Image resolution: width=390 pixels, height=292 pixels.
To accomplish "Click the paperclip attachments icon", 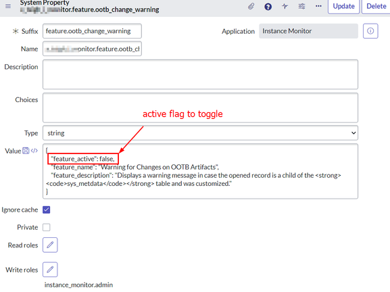I will (x=251, y=6).
